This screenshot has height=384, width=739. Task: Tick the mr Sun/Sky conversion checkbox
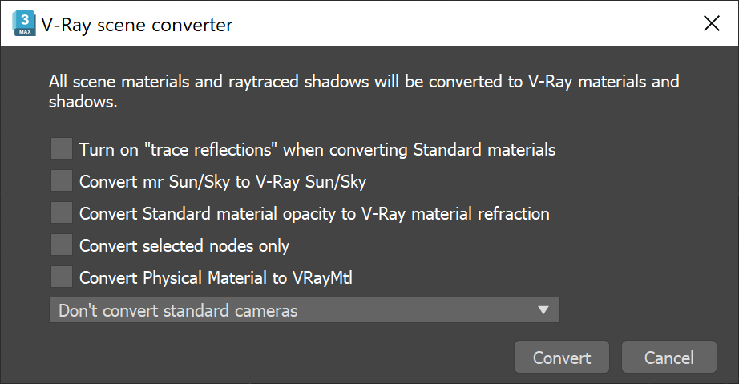(62, 181)
